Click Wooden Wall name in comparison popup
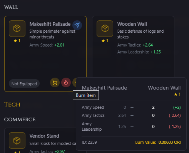This screenshot has width=189, height=153. tap(164, 88)
